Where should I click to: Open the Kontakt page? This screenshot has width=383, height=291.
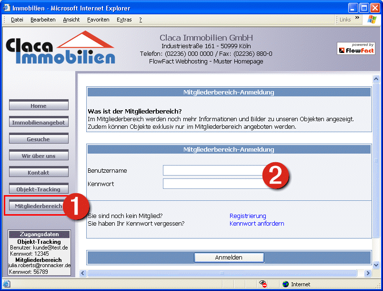[39, 172]
